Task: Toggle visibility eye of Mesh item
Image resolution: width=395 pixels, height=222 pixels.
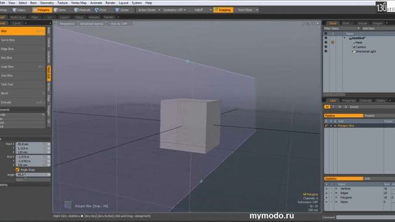Action: click(326, 43)
